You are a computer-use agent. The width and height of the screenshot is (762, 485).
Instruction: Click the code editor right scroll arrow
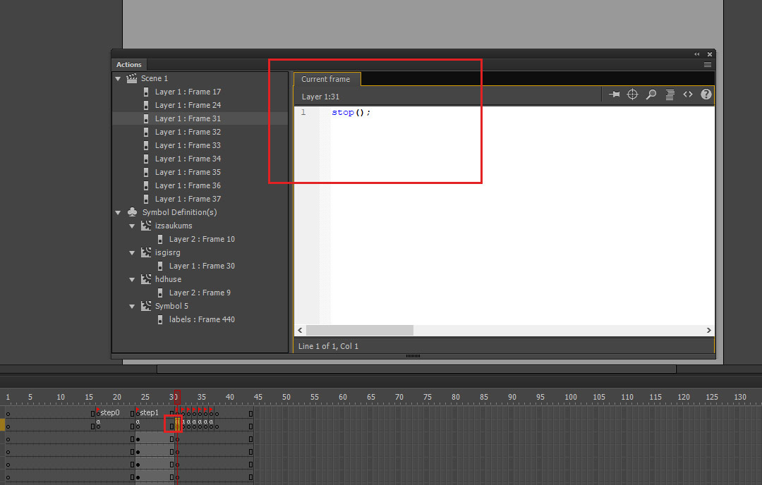(708, 331)
